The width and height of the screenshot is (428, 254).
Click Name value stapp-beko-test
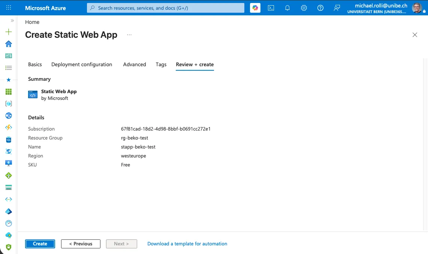[138, 147]
